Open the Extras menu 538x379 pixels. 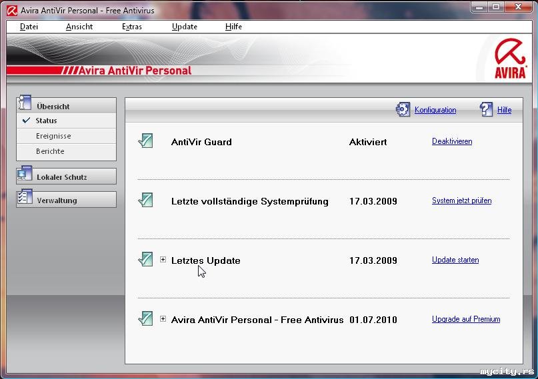coord(132,27)
